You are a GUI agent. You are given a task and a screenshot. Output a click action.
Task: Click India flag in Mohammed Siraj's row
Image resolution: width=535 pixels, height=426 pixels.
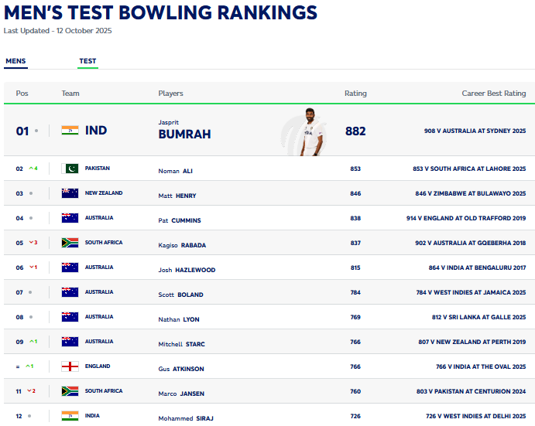pos(70,416)
